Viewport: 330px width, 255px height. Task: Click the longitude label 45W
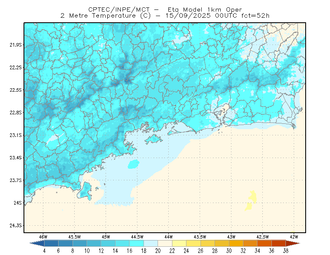tap(106, 237)
